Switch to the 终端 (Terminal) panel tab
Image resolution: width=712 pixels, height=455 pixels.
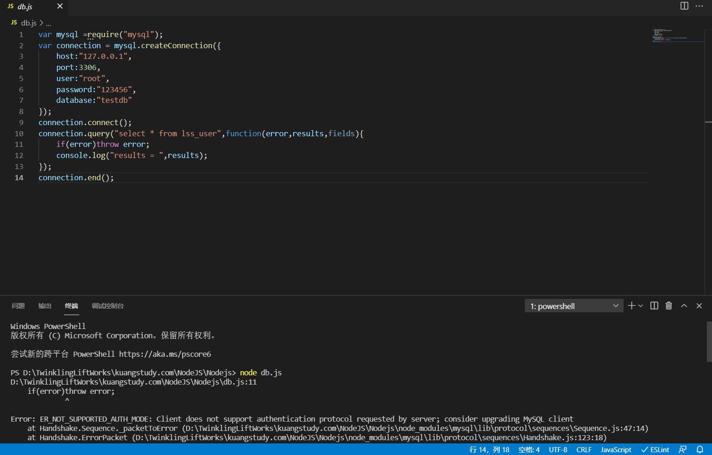pos(71,306)
